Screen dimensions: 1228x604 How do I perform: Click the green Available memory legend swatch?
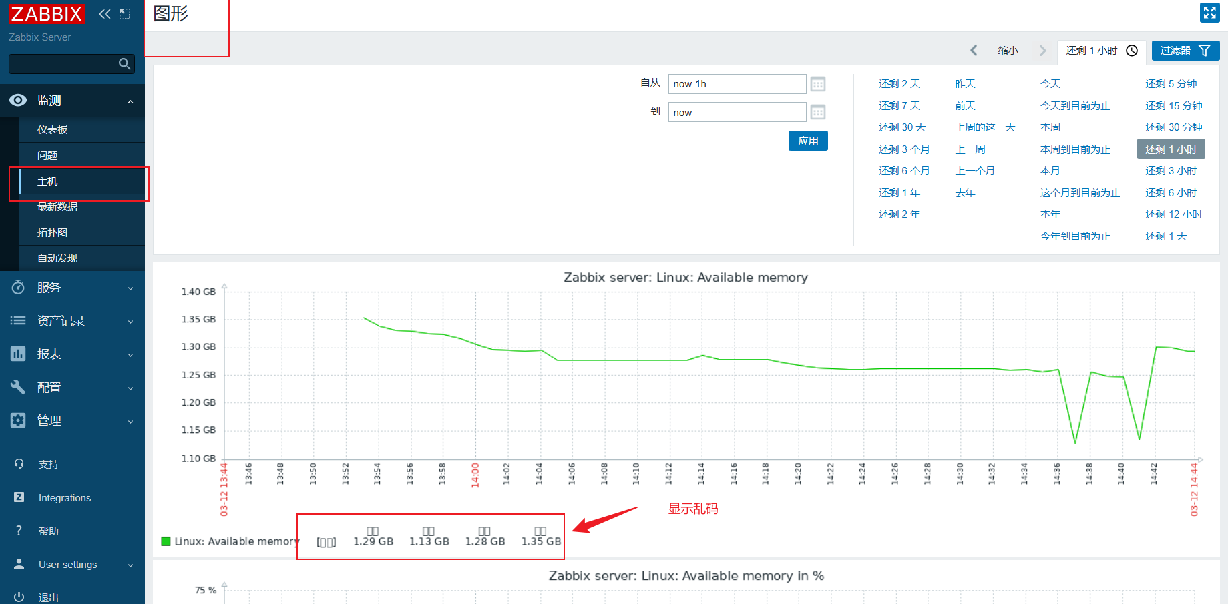[166, 541]
